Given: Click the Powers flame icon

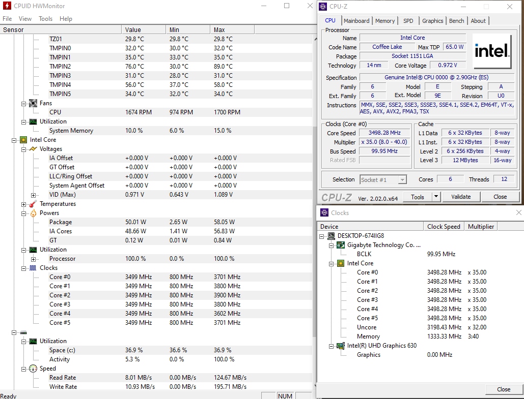Looking at the screenshot, I should point(33,213).
